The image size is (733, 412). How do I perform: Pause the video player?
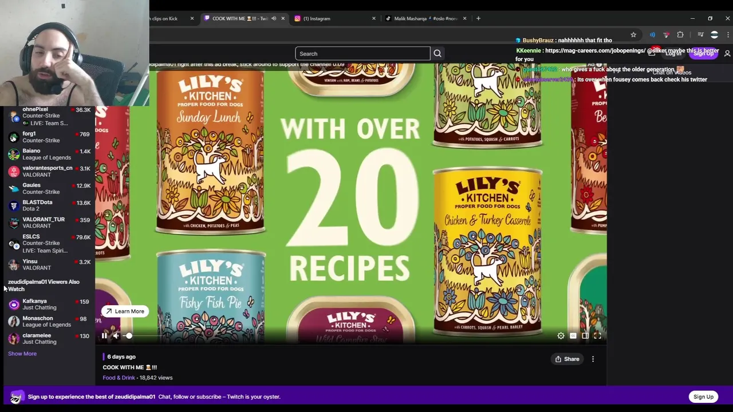click(x=104, y=336)
